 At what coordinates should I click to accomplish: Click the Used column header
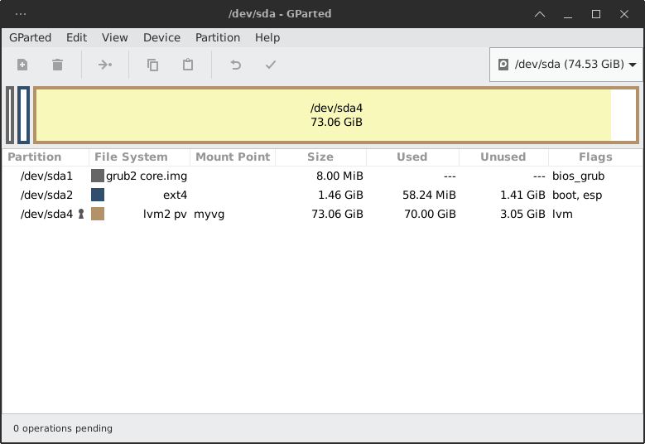(x=412, y=157)
